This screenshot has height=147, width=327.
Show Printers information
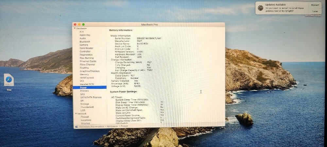tap(84, 91)
